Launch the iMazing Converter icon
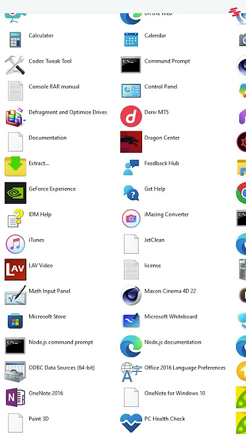Viewport: 246px width, 438px height. click(131, 218)
